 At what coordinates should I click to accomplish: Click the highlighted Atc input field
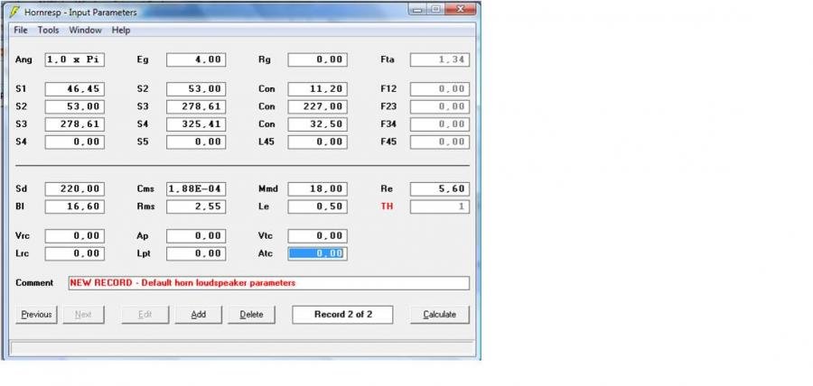(x=317, y=253)
